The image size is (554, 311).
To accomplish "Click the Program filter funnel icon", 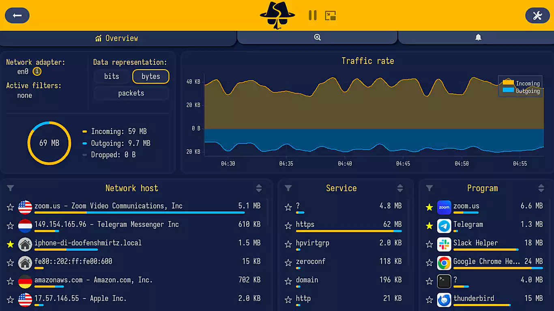I will (x=429, y=188).
